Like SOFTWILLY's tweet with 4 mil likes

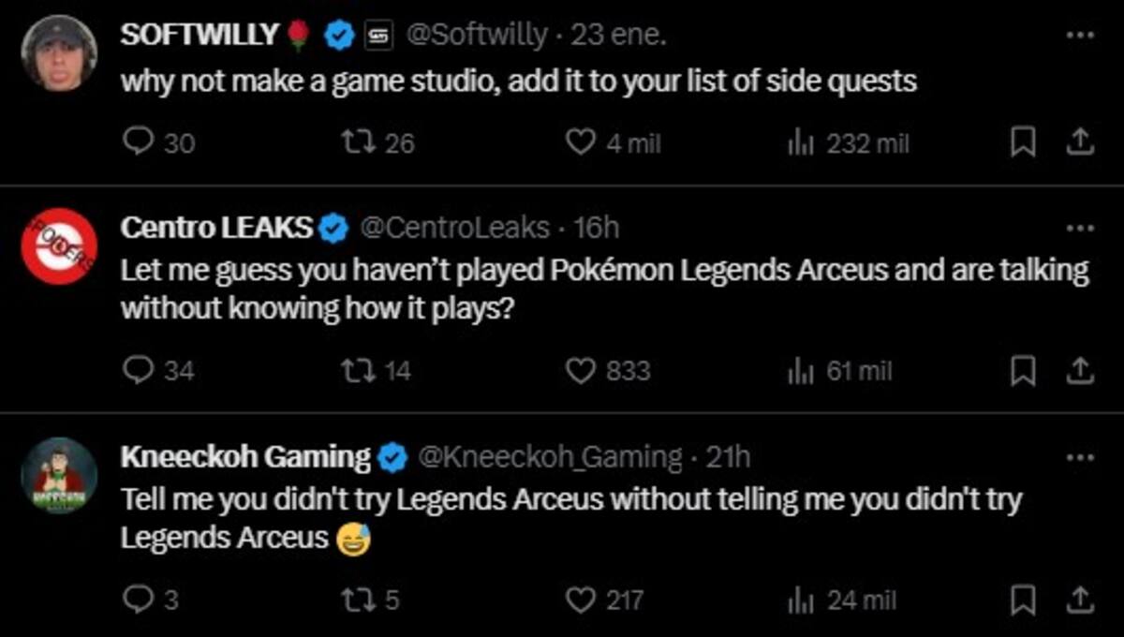click(x=614, y=142)
